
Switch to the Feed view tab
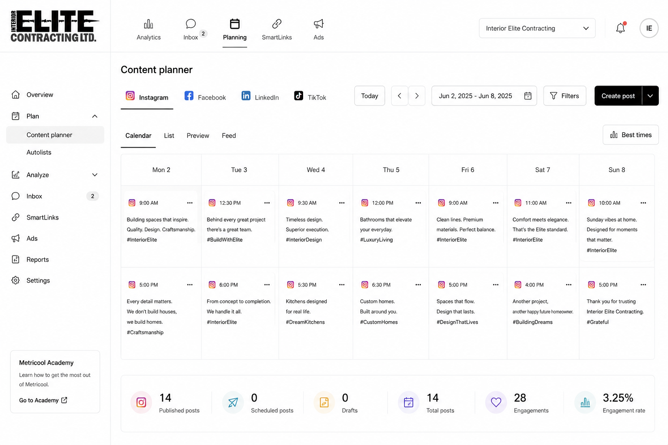[229, 136]
